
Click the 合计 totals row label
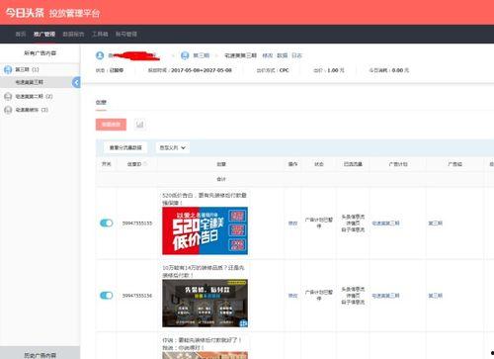point(221,179)
